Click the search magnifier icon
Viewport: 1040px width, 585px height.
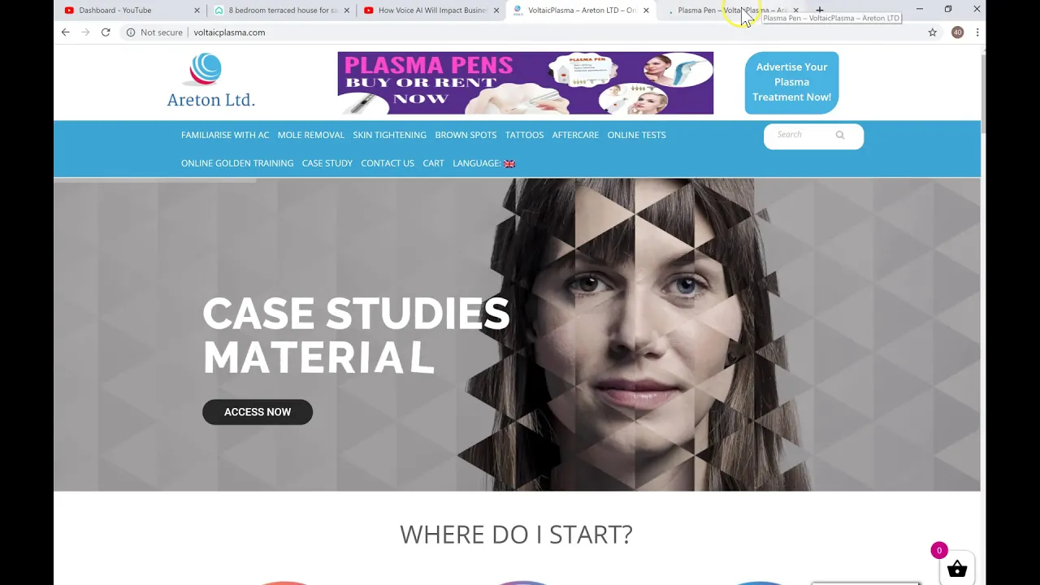[x=840, y=135]
